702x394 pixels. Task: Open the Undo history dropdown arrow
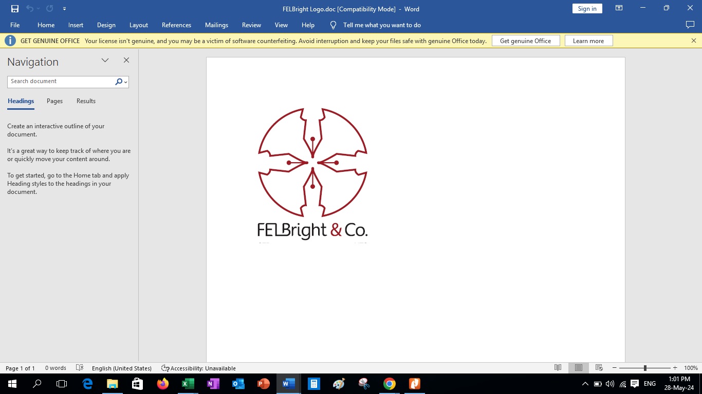[38, 9]
